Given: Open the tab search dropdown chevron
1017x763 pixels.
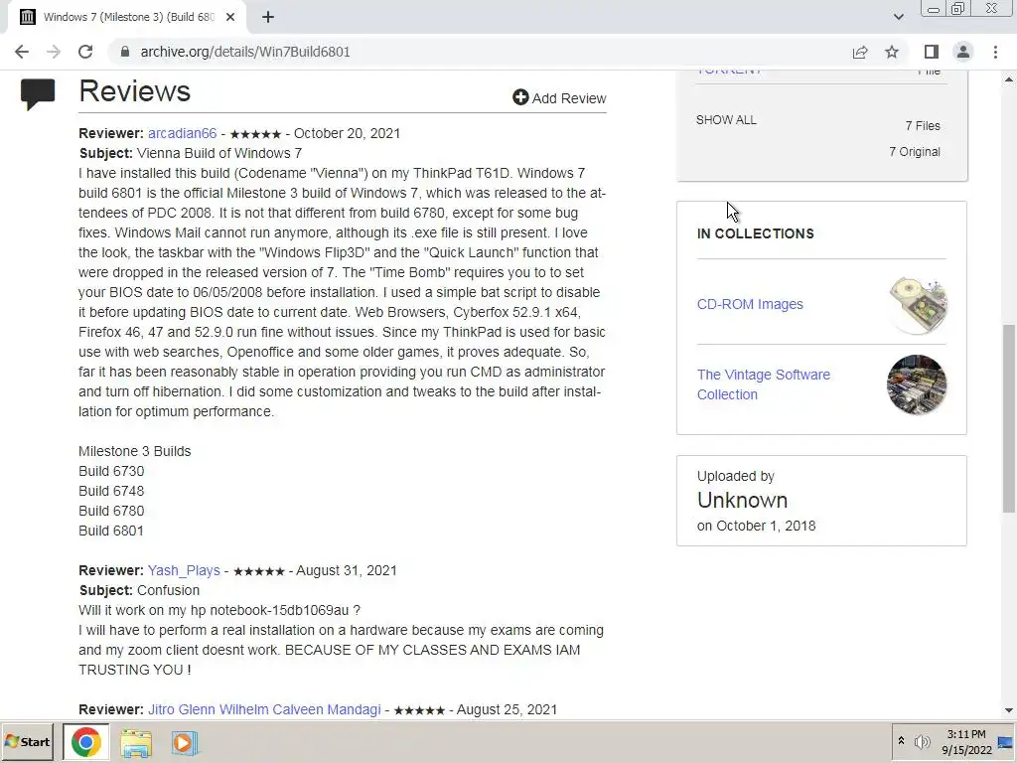Looking at the screenshot, I should click(x=898, y=17).
